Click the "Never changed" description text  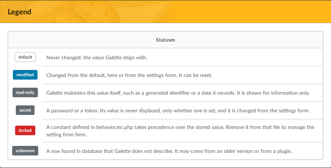point(97,57)
